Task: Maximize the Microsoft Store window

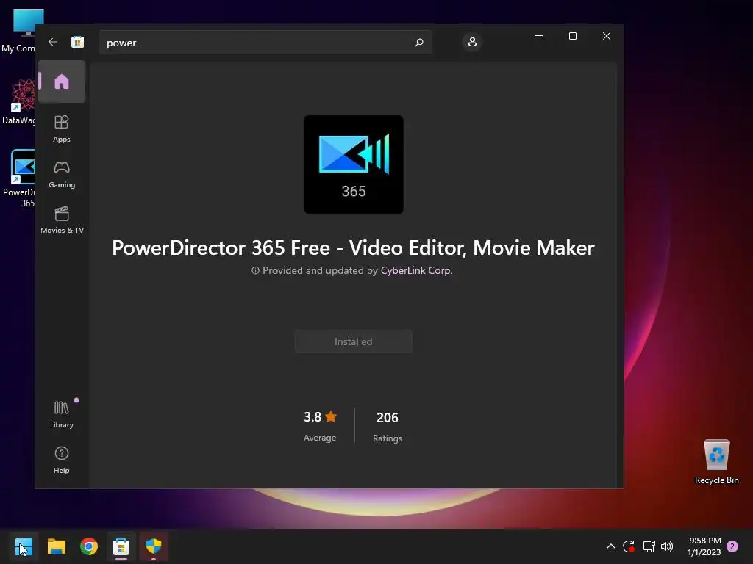Action: click(572, 36)
